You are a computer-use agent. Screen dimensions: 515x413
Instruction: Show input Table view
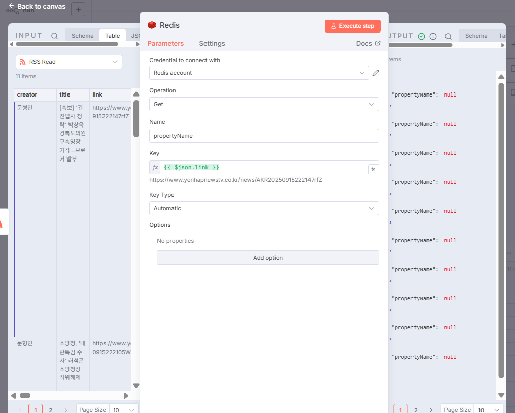pos(112,36)
